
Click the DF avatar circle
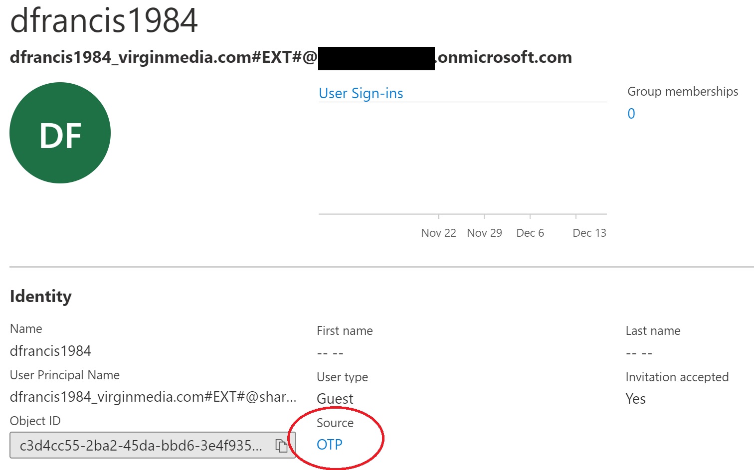point(60,132)
